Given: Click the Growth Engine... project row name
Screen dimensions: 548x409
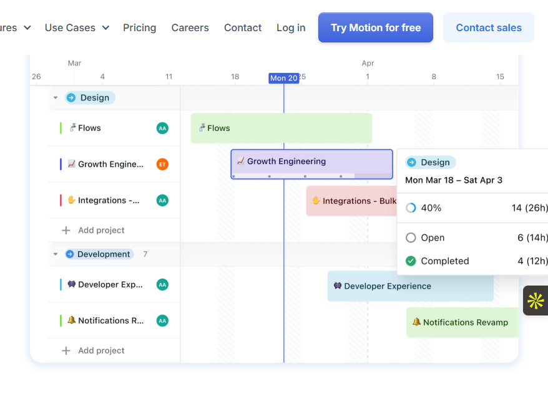Looking at the screenshot, I should [111, 165].
